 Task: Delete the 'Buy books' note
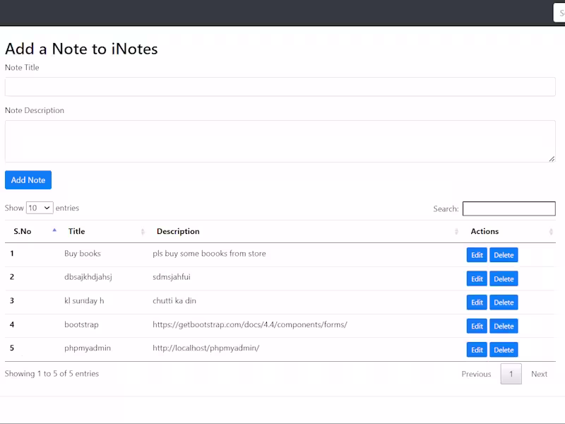pos(504,255)
